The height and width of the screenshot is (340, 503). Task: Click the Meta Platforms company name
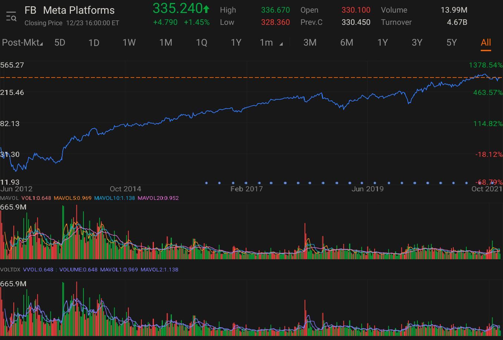pos(79,10)
